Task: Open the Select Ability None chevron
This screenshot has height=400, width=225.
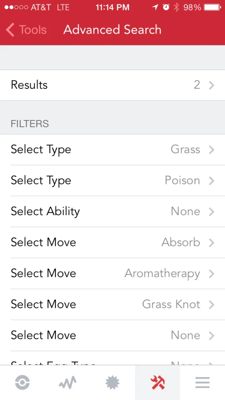Action: pos(211,212)
